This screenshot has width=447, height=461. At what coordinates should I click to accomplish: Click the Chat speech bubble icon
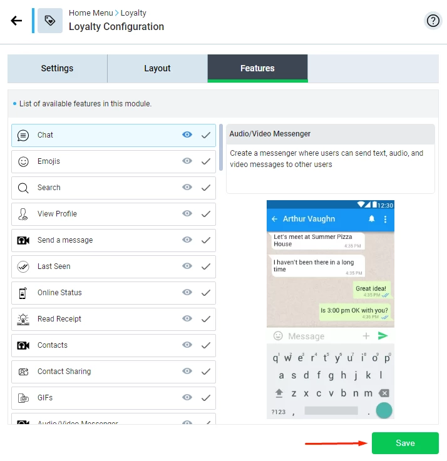23,136
